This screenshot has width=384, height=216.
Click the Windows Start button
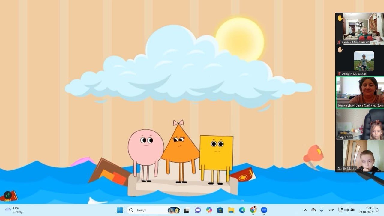coord(120,210)
